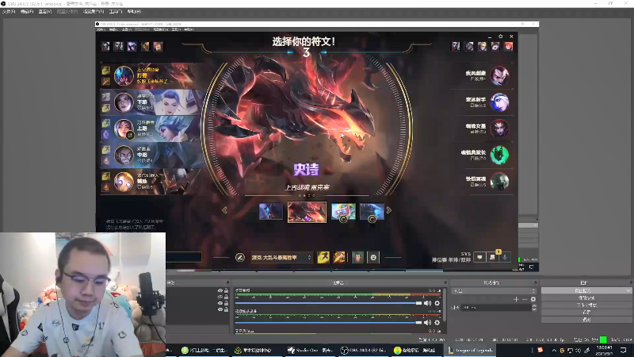This screenshot has height=357, width=634.
Task: Open the 帮助(H) menu in OBS
Action: [x=134, y=12]
